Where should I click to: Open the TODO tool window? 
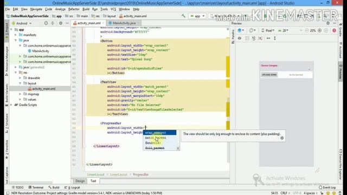(17, 187)
